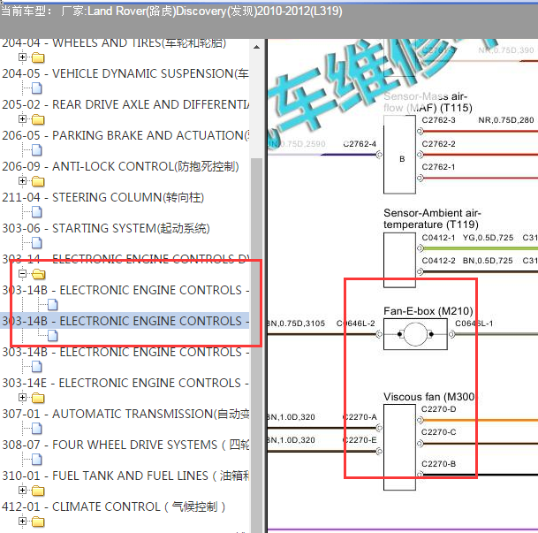Collapse the 303-14 Electronic Engine Controls node

point(22,273)
